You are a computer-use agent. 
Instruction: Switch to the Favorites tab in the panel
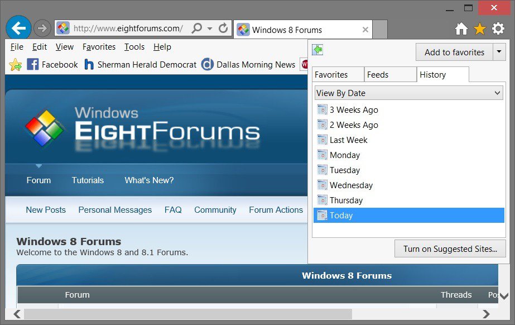[x=338, y=75]
